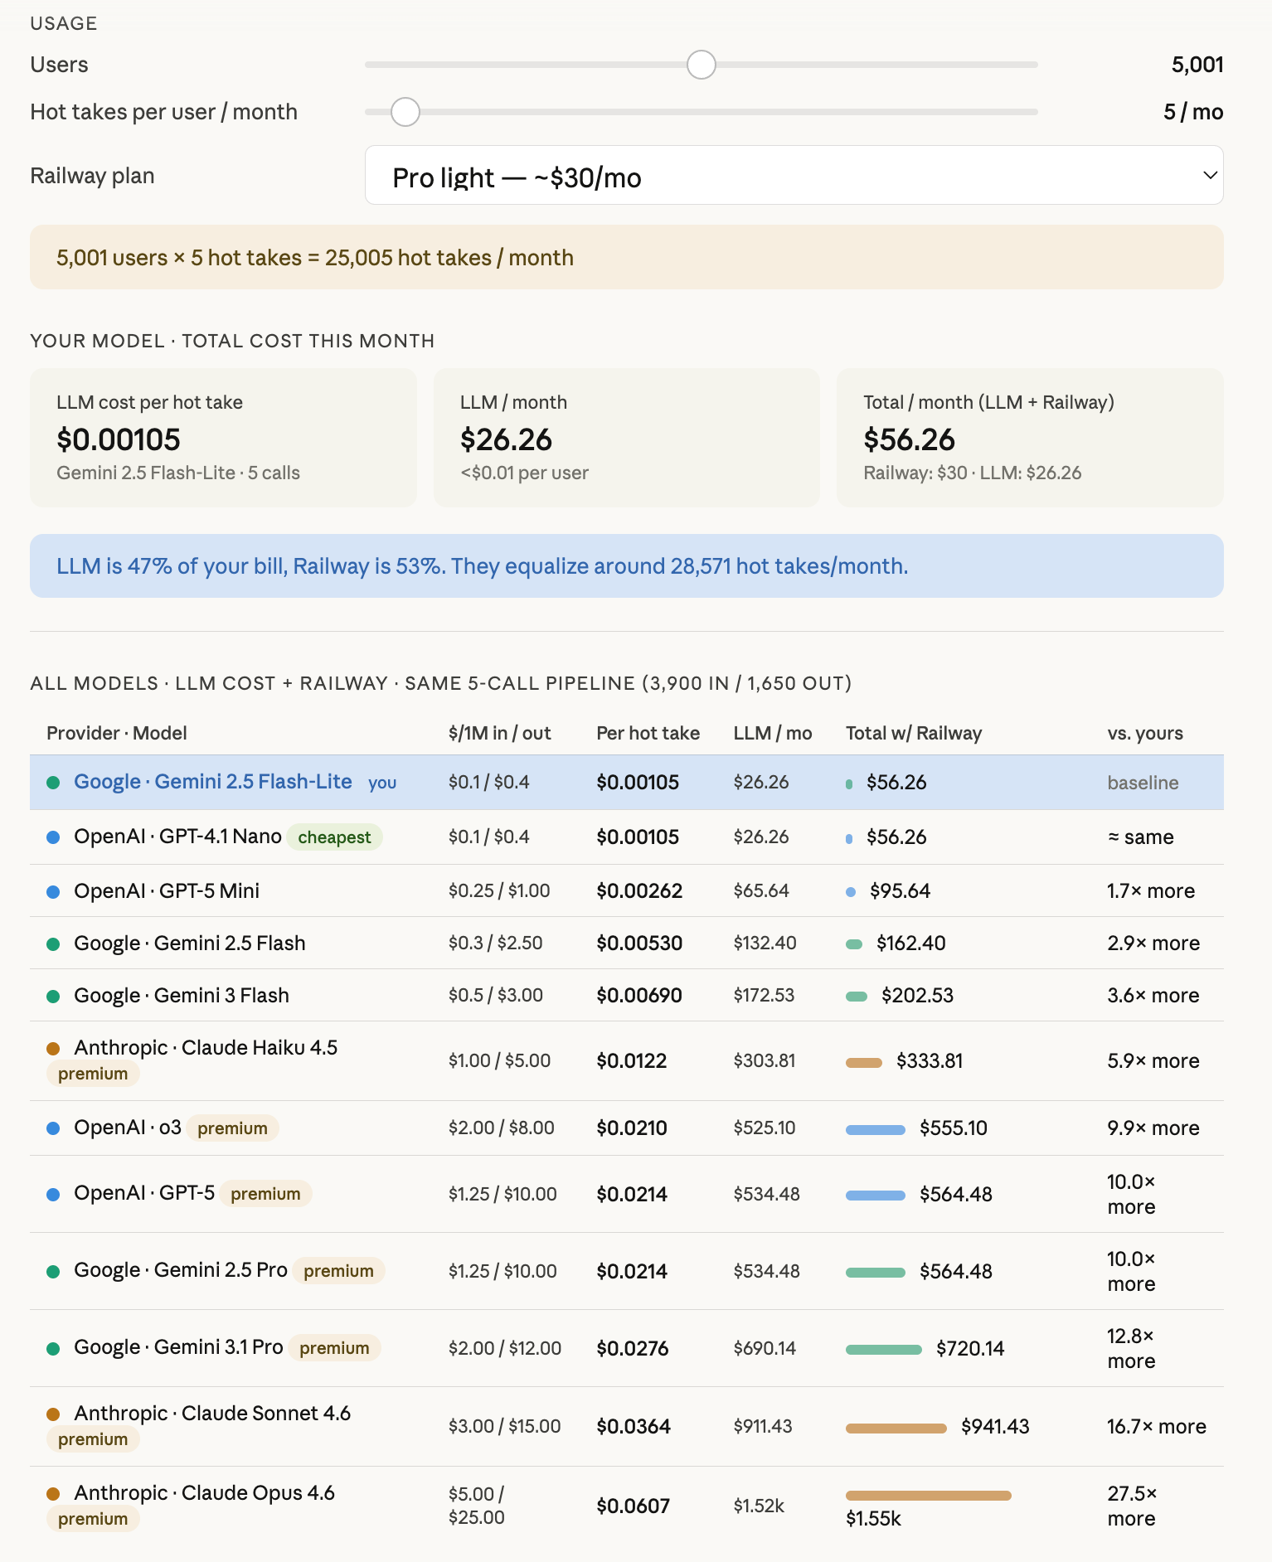Select the Google Gemini 2.5 Flash-Lite row
1272x1562 pixels.
[x=627, y=782]
